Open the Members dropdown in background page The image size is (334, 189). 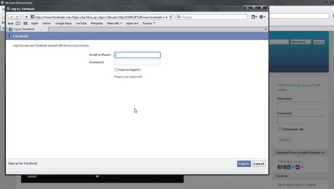click(301, 42)
